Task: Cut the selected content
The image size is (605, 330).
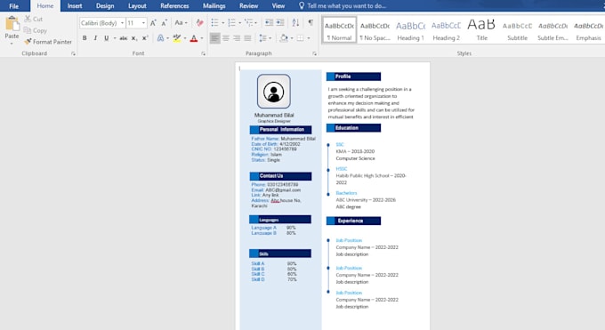Action: (34, 19)
